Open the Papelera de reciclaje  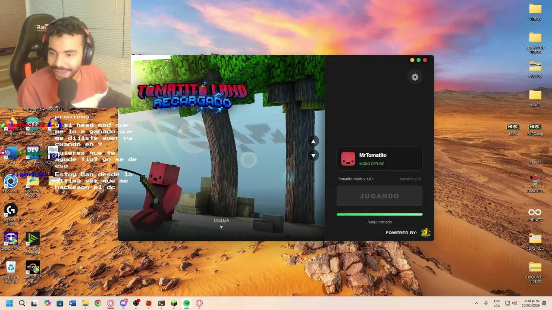click(x=11, y=272)
